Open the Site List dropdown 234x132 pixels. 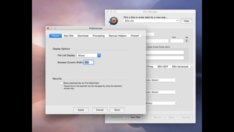point(151,21)
